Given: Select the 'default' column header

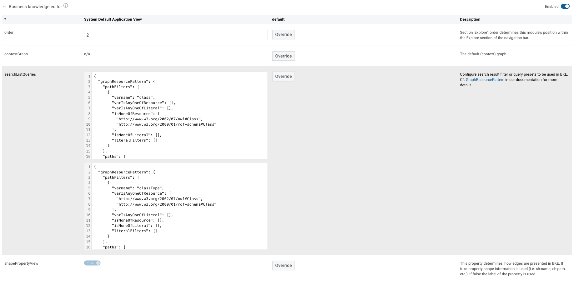Looking at the screenshot, I should tap(278, 19).
